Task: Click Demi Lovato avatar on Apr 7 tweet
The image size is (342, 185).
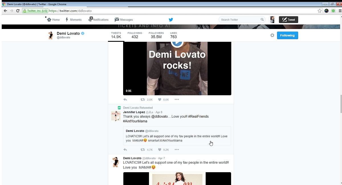Action: 116,162
